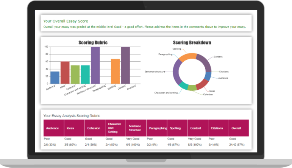Click the blue Audience bar in bar chart
Screen dimensions: 292x168
55,78
